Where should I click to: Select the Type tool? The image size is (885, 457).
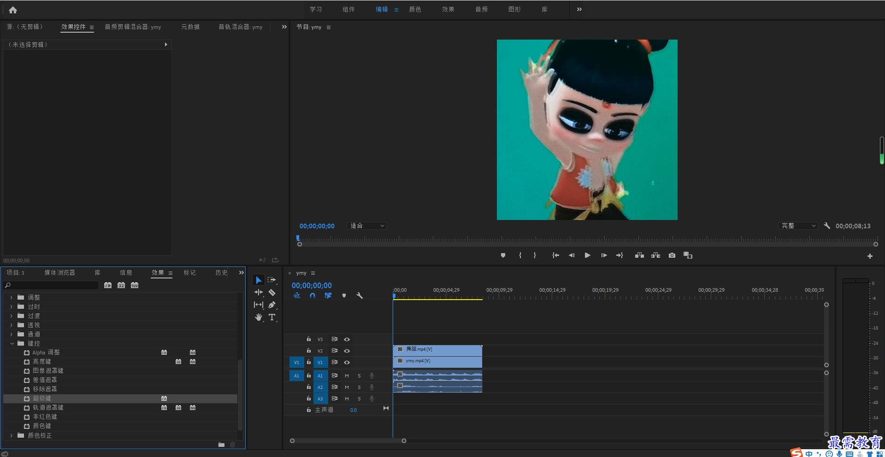[x=272, y=317]
